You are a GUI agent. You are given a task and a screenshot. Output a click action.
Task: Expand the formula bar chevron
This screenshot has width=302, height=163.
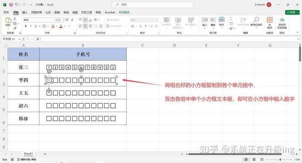pos(298,39)
